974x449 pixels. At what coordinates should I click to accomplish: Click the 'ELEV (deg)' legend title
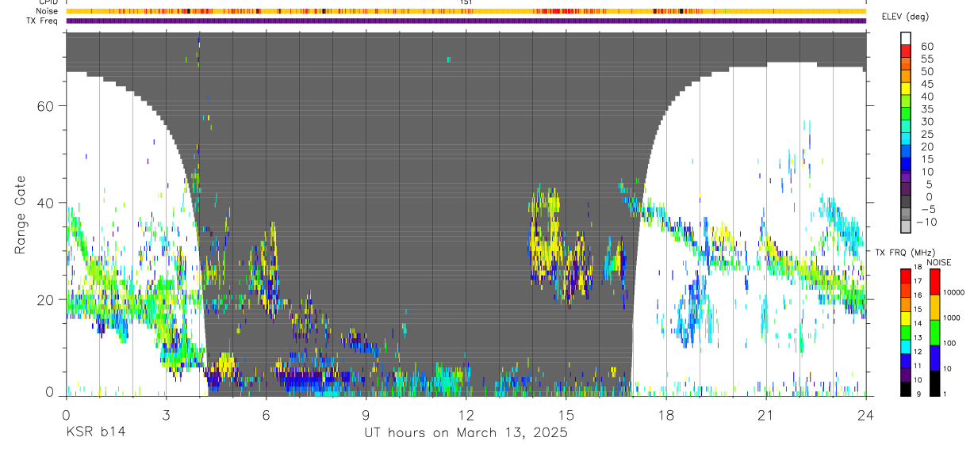pyautogui.click(x=906, y=17)
